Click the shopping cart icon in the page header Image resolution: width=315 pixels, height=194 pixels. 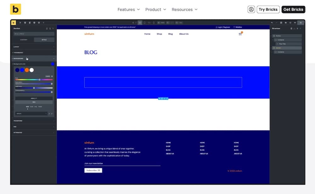(x=240, y=34)
